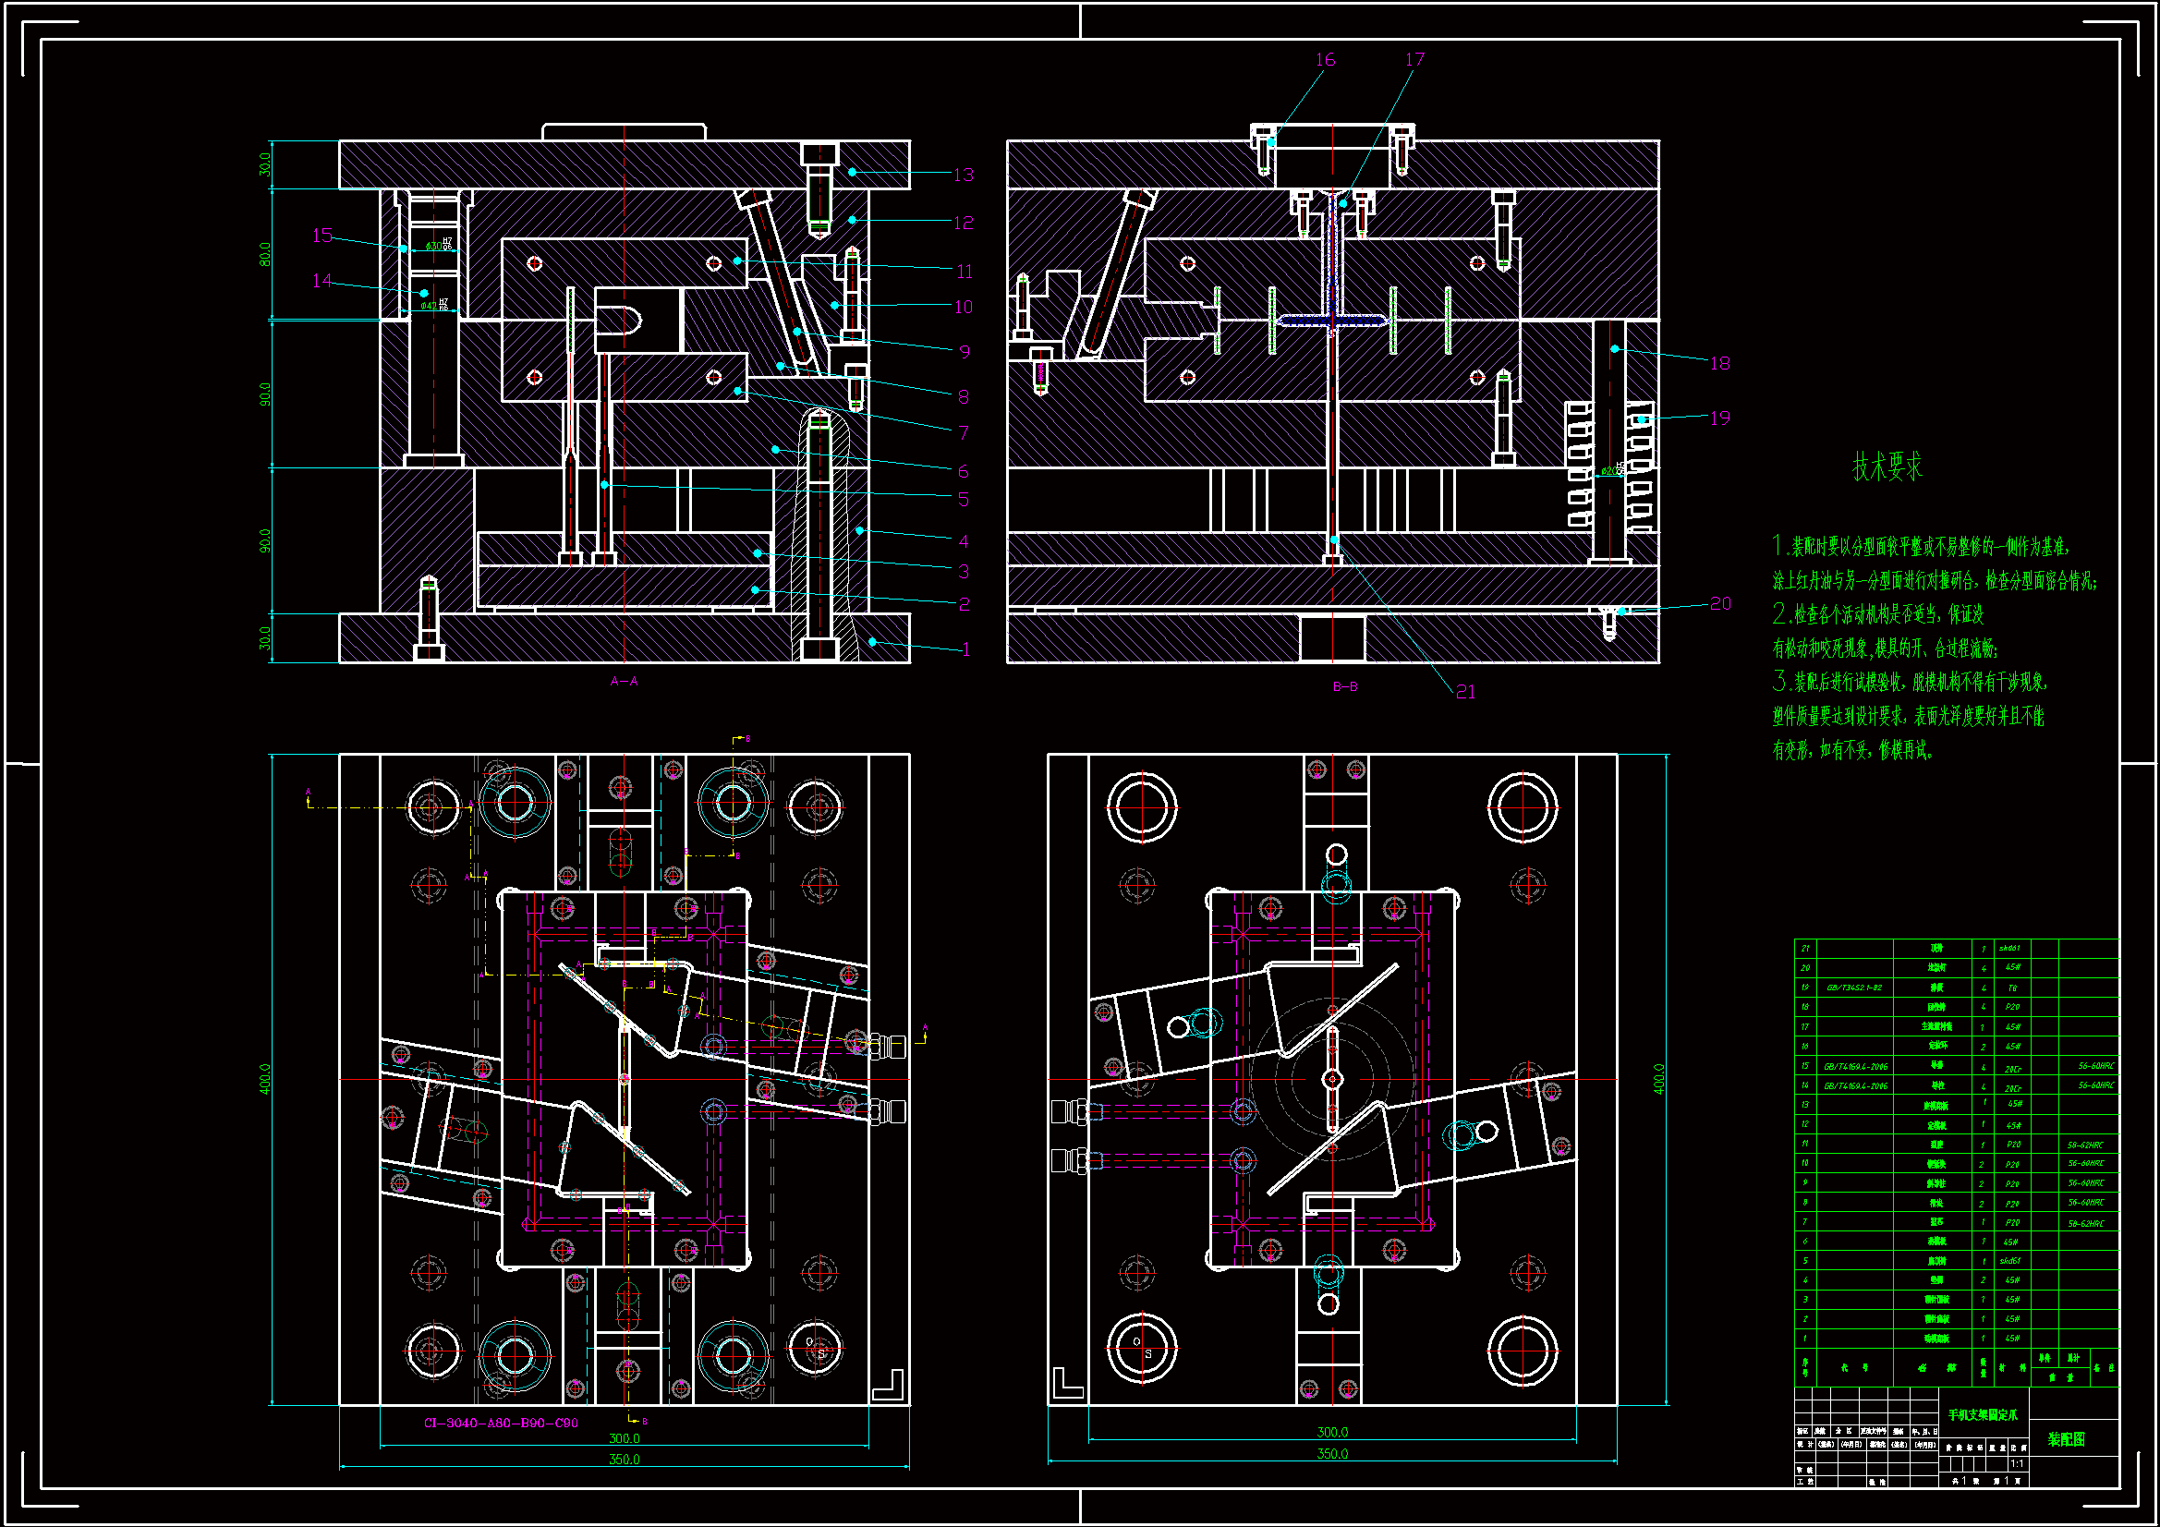Select the 手机支架固定爪 drawing name cell
This screenshot has height=1527, width=2160.
(x=1983, y=1415)
